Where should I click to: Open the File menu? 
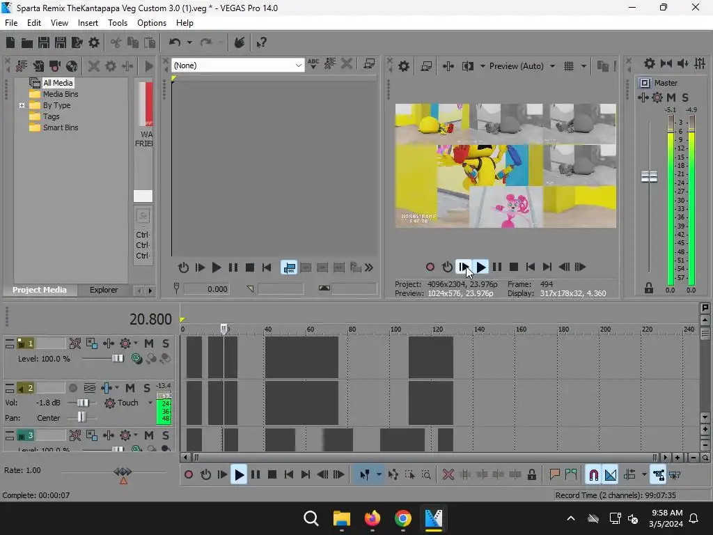tap(11, 23)
